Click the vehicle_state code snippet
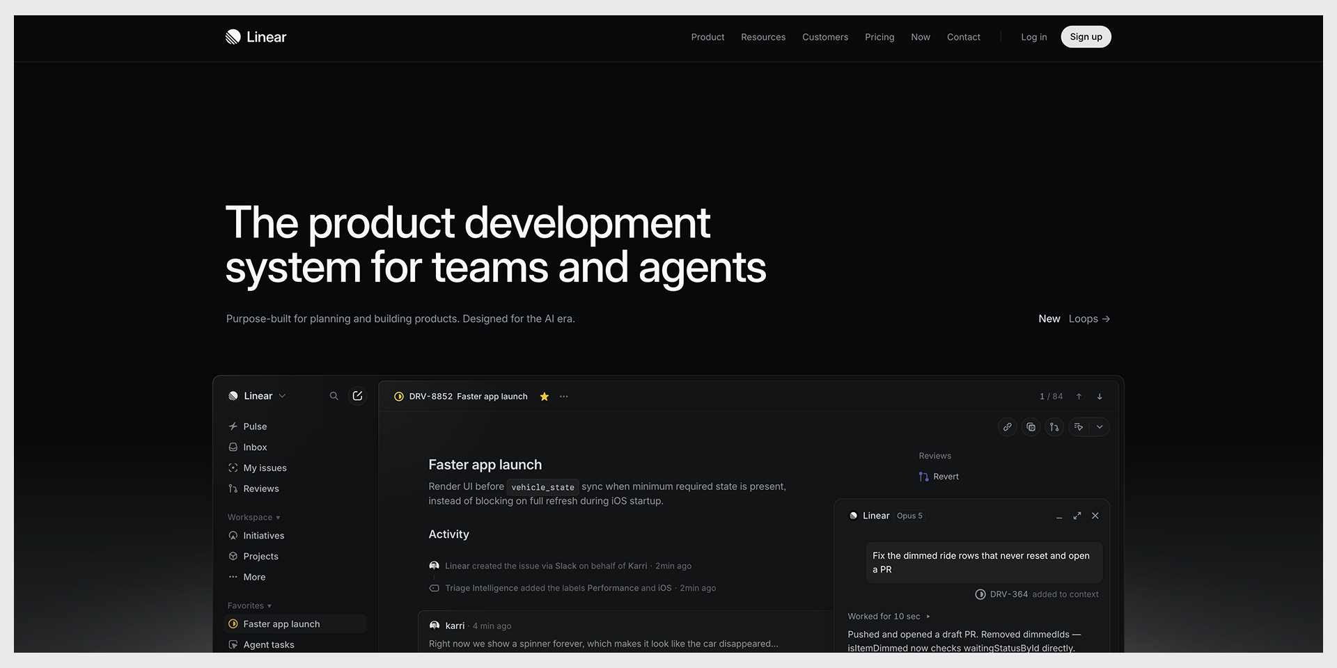1337x668 pixels. pyautogui.click(x=543, y=487)
